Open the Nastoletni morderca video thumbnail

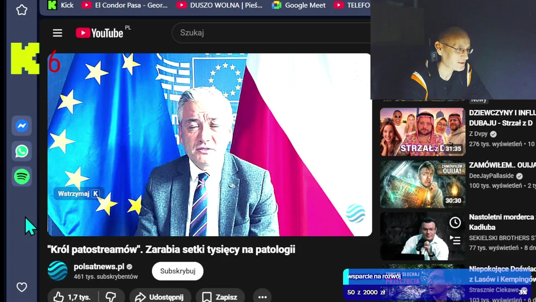click(x=423, y=236)
